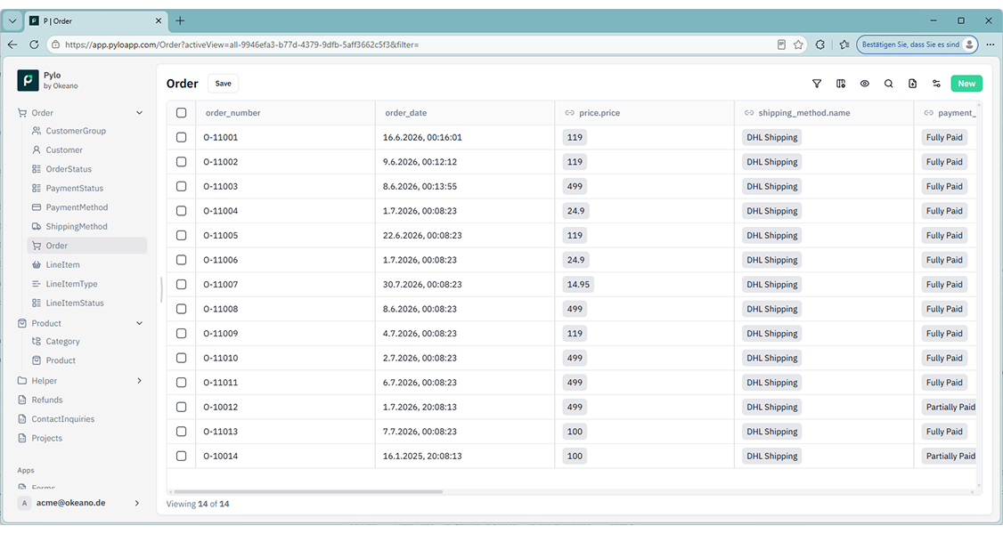Click the export file icon
1003x534 pixels.
click(x=912, y=84)
